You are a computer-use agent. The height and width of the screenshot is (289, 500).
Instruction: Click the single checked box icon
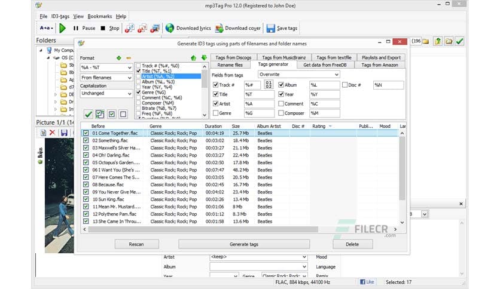(x=112, y=114)
